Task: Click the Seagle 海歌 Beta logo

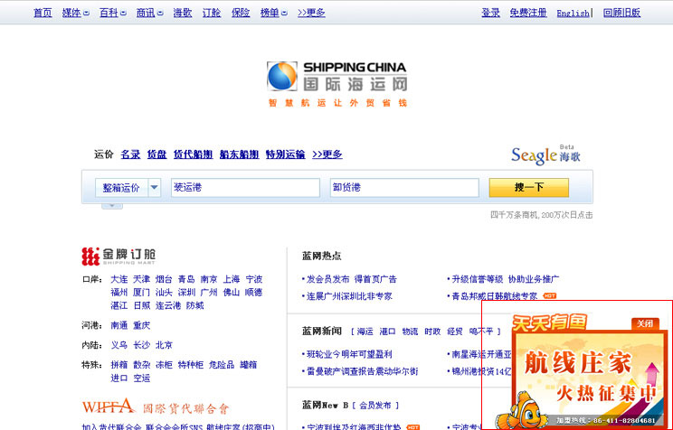Action: [x=545, y=155]
